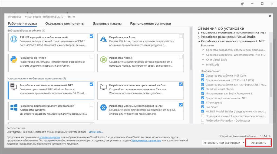This screenshot has width=277, height=154.
Task: Click Классические и мобильные приложения (5) heading
Action: (37, 78)
